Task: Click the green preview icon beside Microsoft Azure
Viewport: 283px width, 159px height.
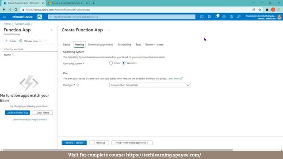Action: (x=40, y=17)
